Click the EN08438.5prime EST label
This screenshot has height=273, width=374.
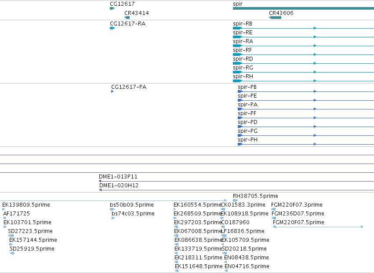(x=247, y=258)
